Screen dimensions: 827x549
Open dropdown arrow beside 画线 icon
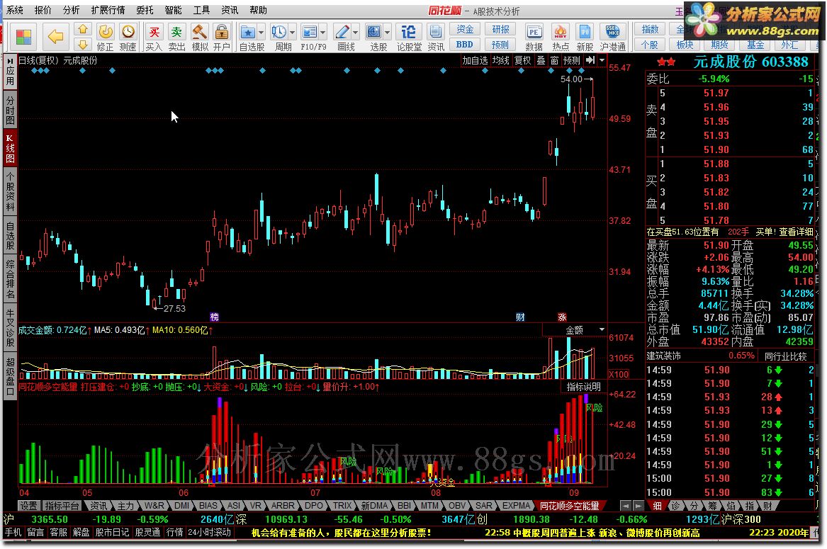click(x=356, y=33)
